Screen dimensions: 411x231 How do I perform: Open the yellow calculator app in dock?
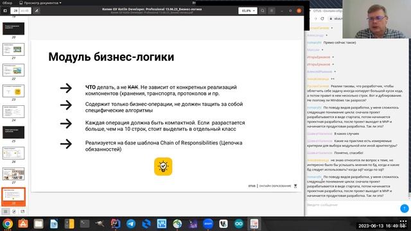pyautogui.click(x=69, y=224)
